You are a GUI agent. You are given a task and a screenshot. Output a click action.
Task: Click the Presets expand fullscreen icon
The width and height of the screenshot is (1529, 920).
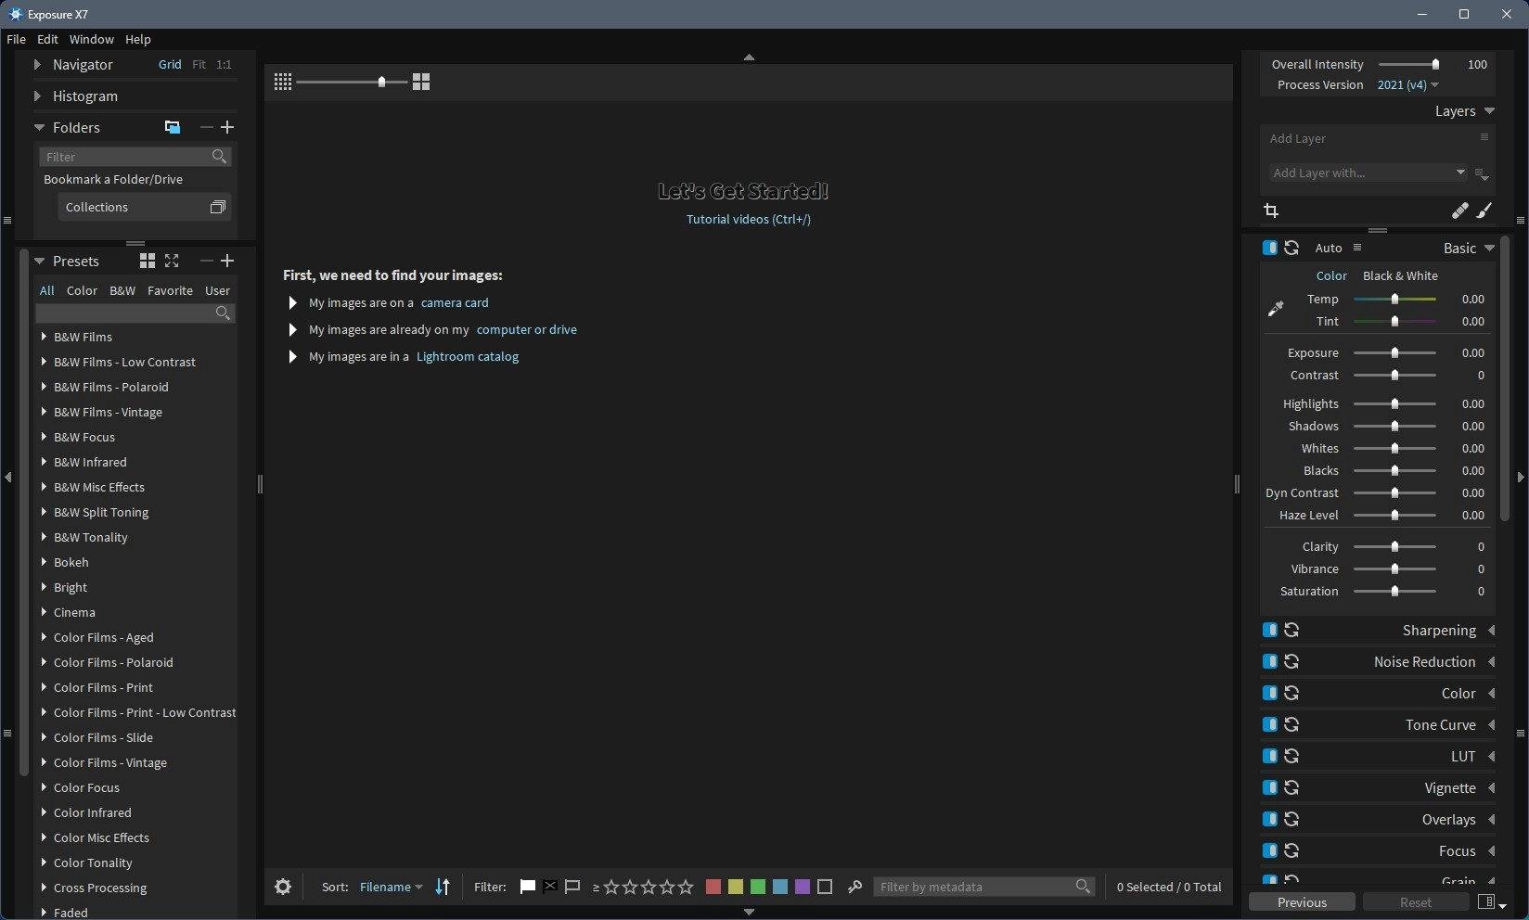(172, 261)
